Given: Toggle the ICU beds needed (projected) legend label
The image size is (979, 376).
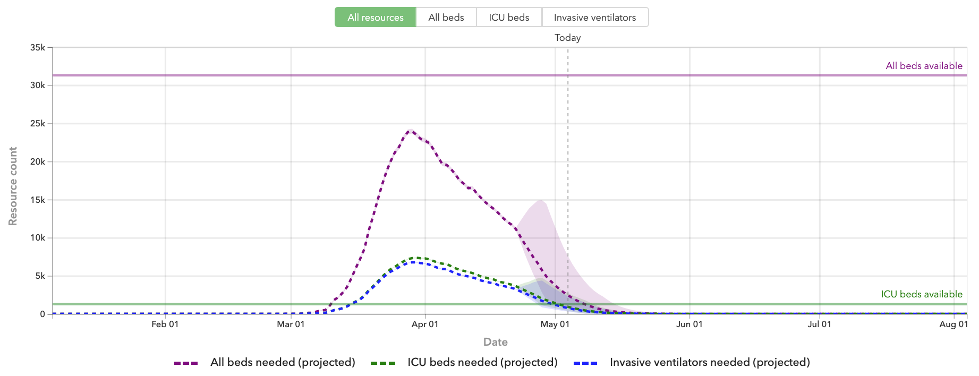Looking at the screenshot, I should (482, 362).
